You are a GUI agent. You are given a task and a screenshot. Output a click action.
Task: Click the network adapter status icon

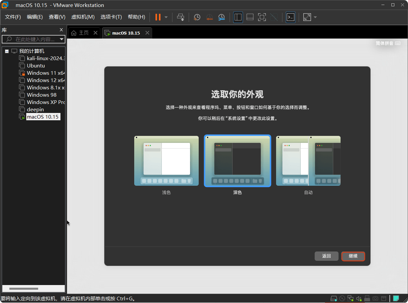pos(351,298)
